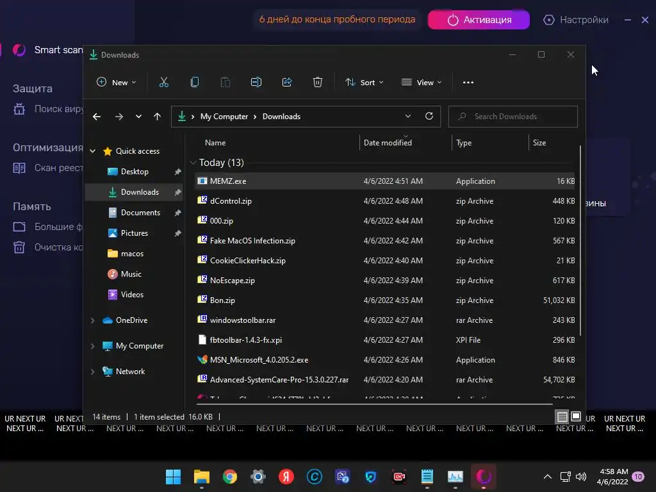Click the Cut scissors icon in the toolbar
This screenshot has width=656, height=492.
click(x=163, y=83)
